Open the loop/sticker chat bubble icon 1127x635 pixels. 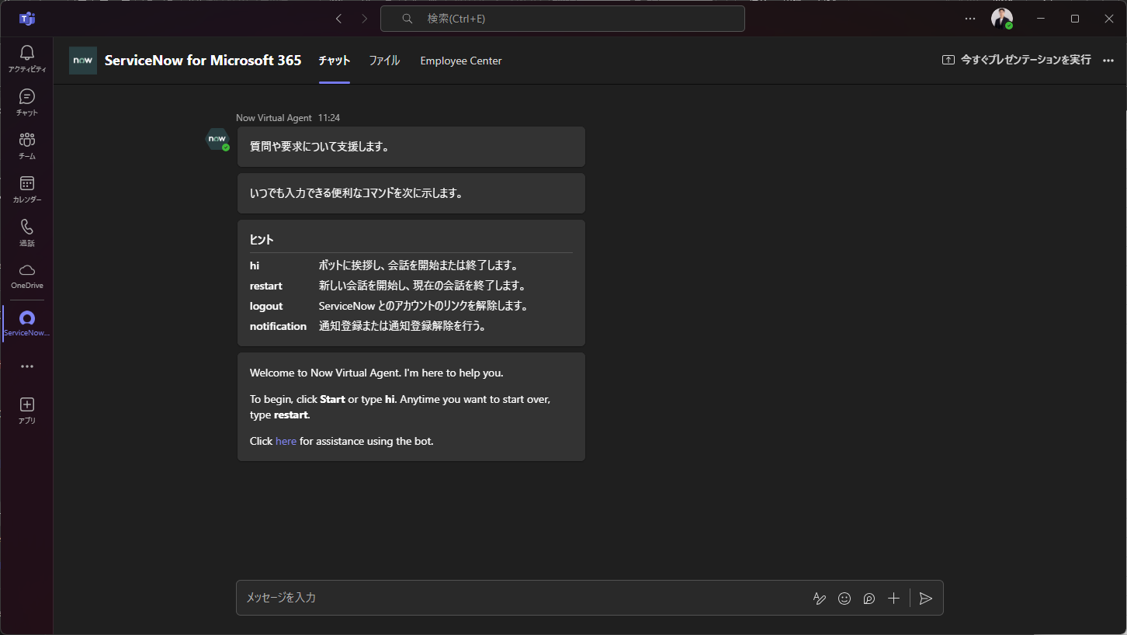pyautogui.click(x=869, y=598)
